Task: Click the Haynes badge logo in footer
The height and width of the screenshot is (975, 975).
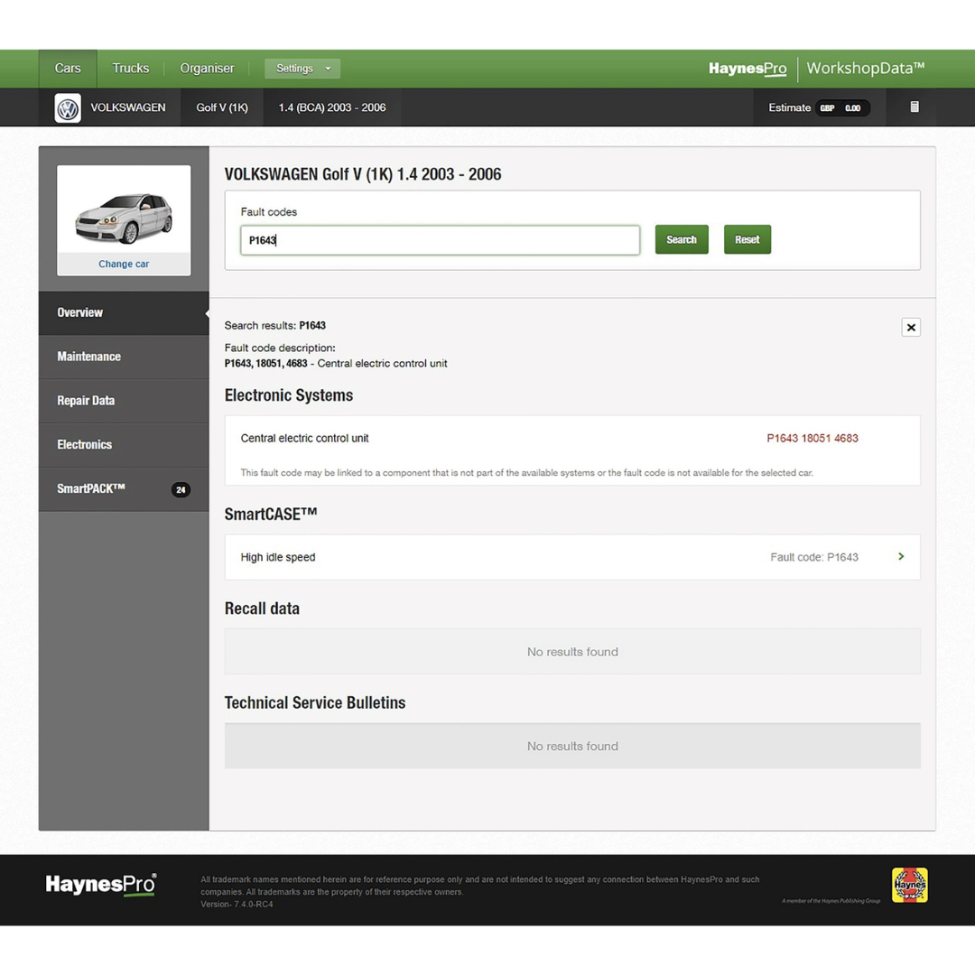Action: (909, 884)
